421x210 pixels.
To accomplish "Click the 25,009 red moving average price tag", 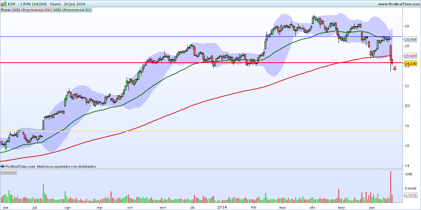I will coord(410,56).
